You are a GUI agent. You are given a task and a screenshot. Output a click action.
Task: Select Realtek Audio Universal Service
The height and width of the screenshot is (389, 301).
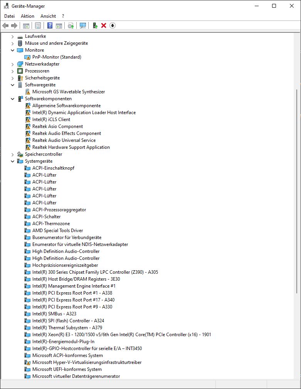tap(64, 140)
